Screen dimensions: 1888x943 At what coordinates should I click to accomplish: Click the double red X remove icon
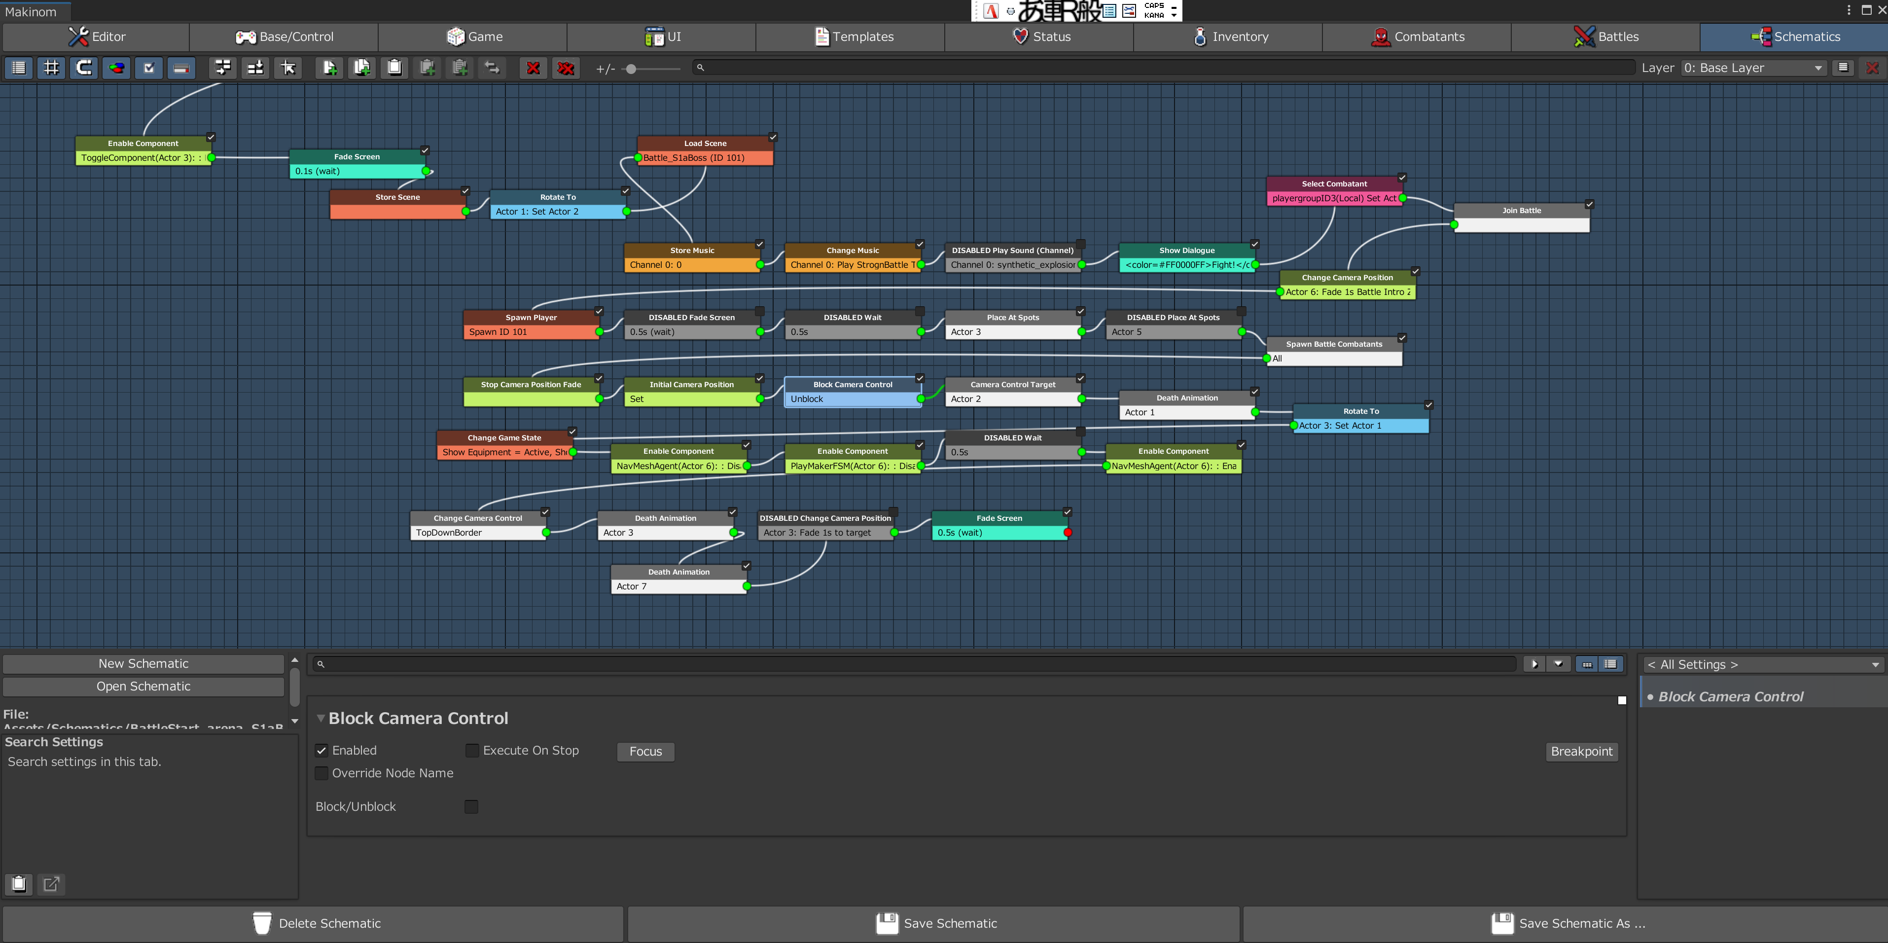tap(566, 68)
